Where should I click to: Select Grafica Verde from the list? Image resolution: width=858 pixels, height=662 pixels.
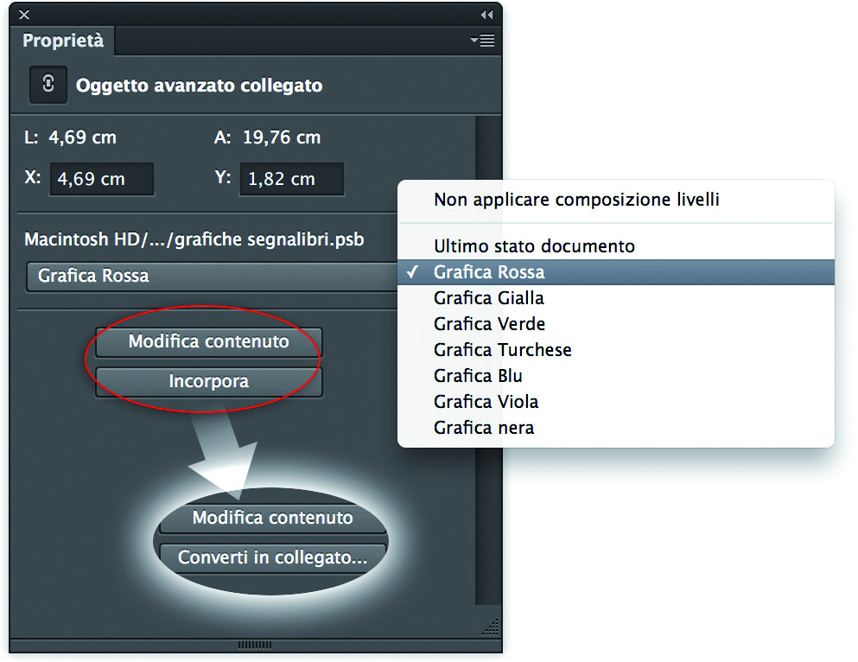[616, 324]
